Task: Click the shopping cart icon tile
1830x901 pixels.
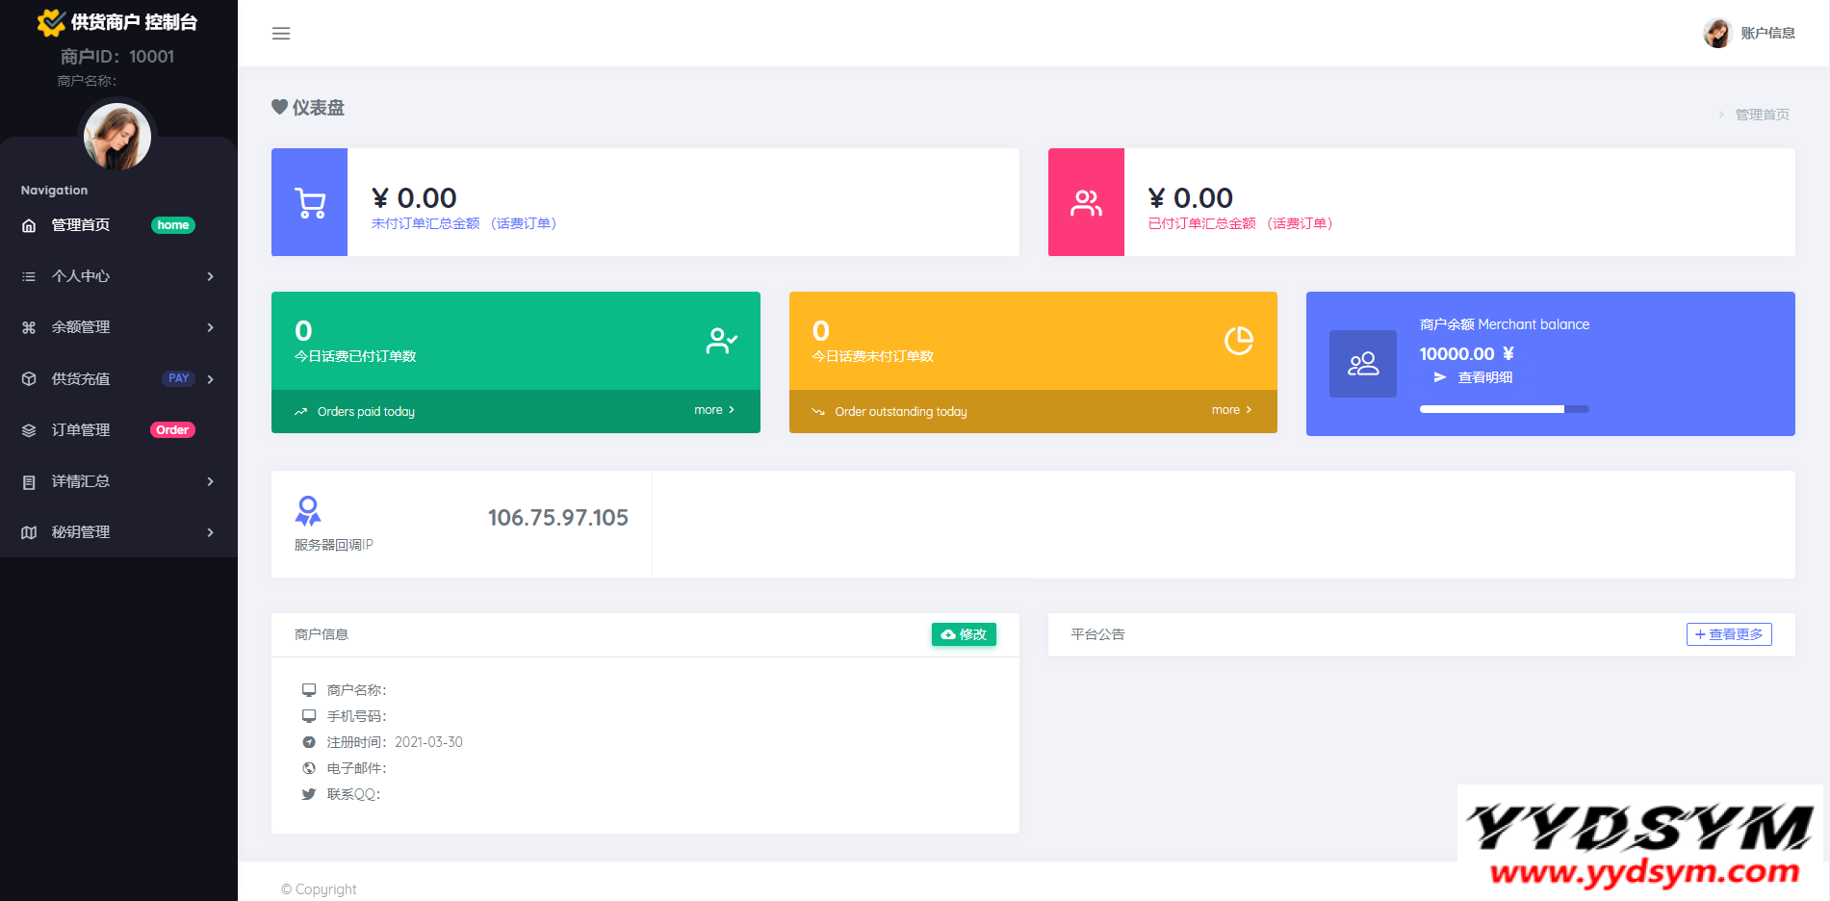Action: point(310,202)
